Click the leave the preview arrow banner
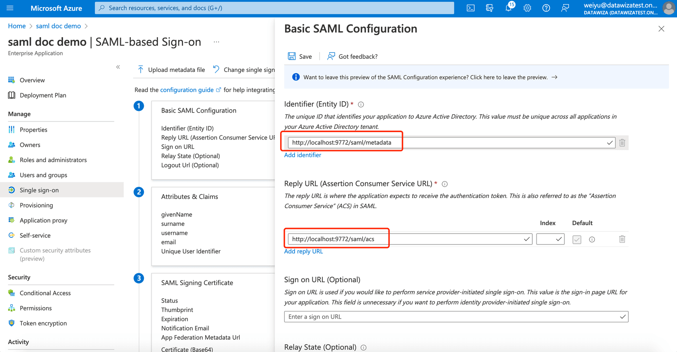Viewport: 677px width, 352px height. (476, 77)
